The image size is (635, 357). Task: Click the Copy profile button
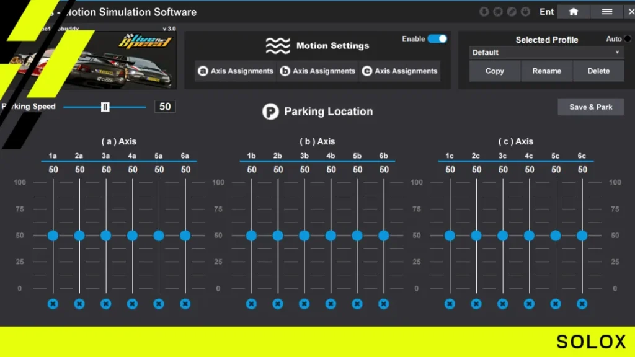point(494,71)
